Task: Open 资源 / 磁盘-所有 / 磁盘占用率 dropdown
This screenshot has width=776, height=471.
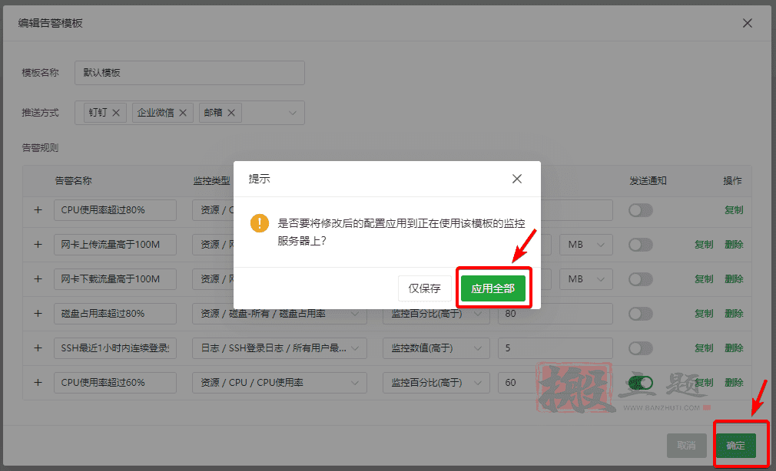Action: click(x=280, y=314)
